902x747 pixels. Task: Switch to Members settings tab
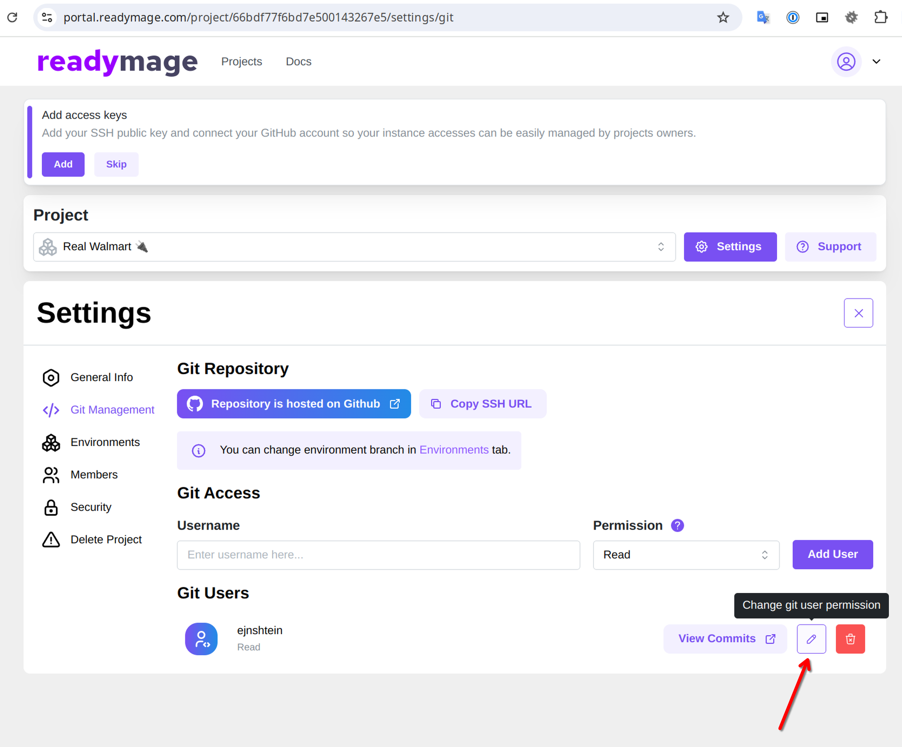[x=94, y=474]
